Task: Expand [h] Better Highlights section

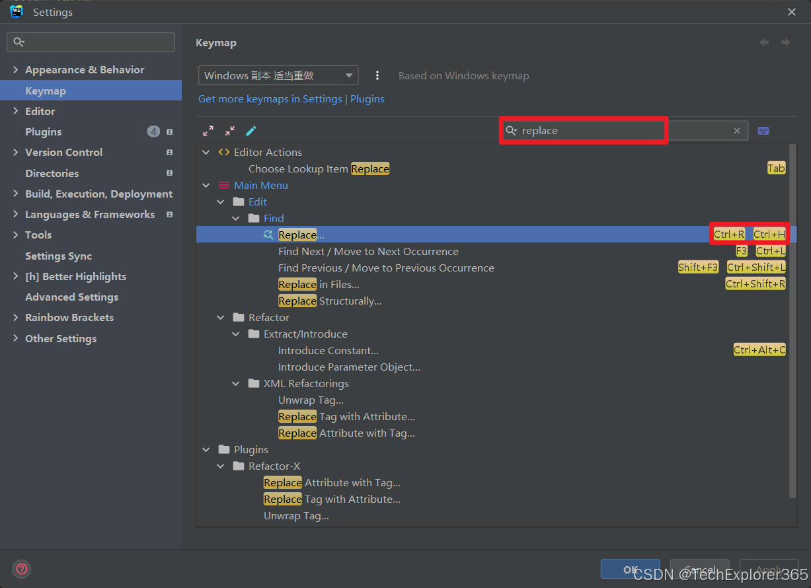Action: (15, 276)
